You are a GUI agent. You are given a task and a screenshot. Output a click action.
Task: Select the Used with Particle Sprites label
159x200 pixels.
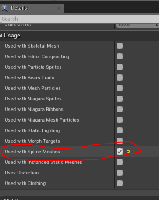pos(33,67)
